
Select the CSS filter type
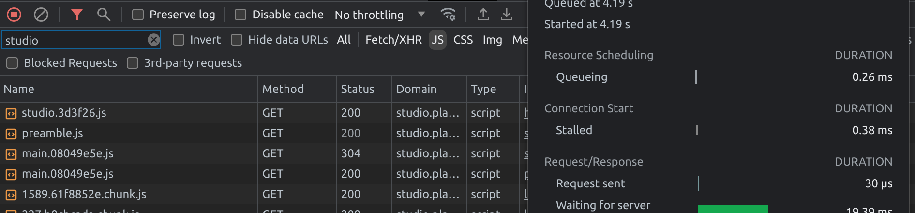pos(463,40)
